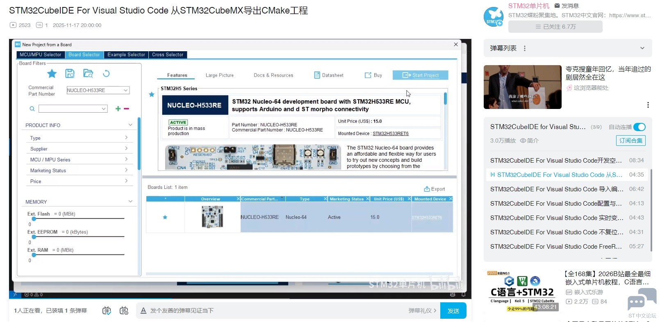This screenshot has height=322, width=660.
Task: Expand the Price filter row
Action: [x=80, y=181]
